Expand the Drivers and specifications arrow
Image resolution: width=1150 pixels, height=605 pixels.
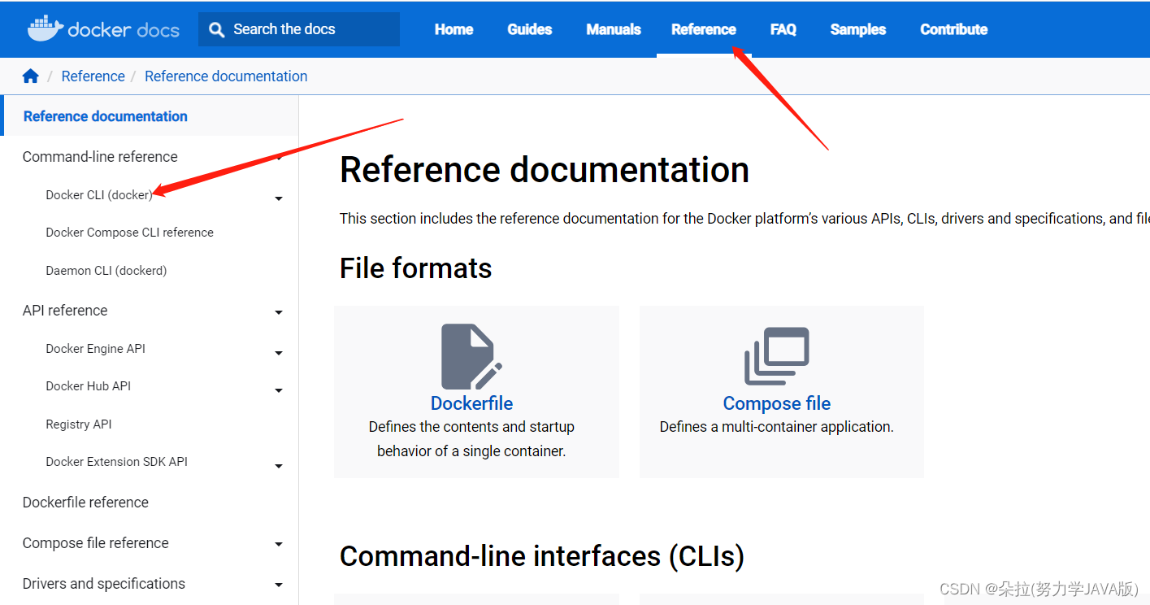279,585
